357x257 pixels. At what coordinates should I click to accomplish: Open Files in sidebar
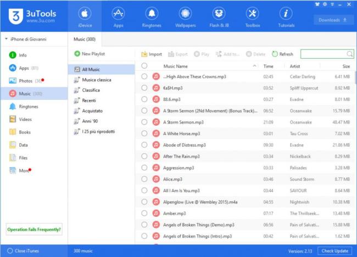[34, 158]
